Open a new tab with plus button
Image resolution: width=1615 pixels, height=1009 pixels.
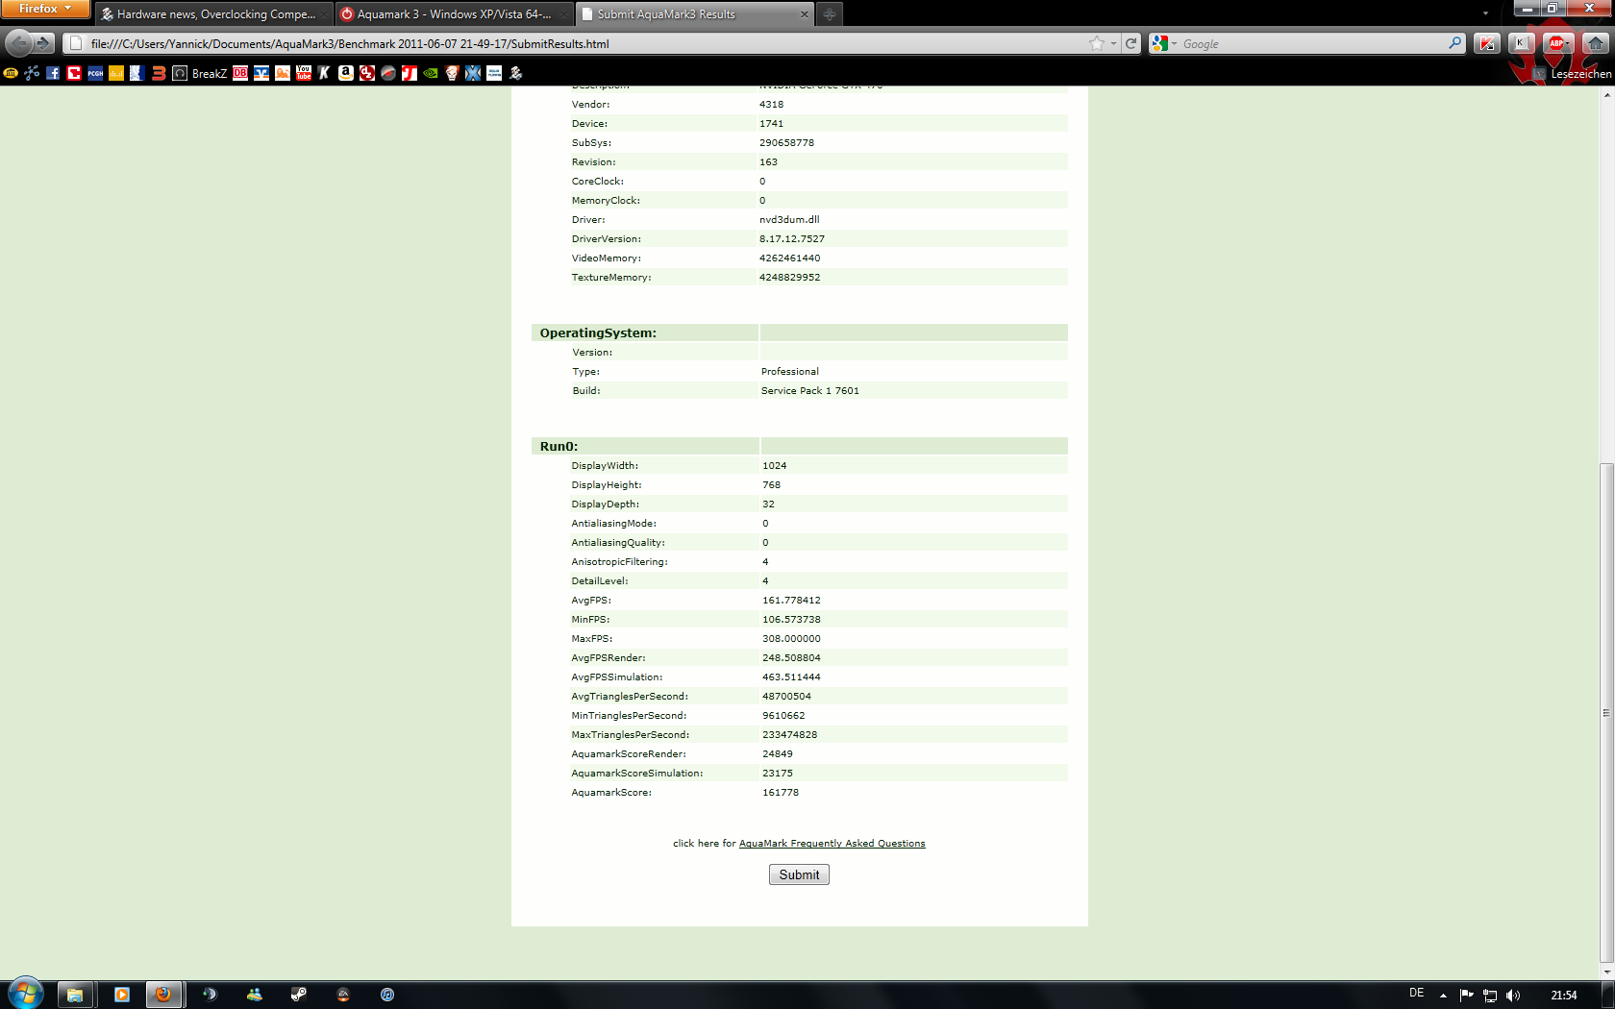[x=830, y=14]
